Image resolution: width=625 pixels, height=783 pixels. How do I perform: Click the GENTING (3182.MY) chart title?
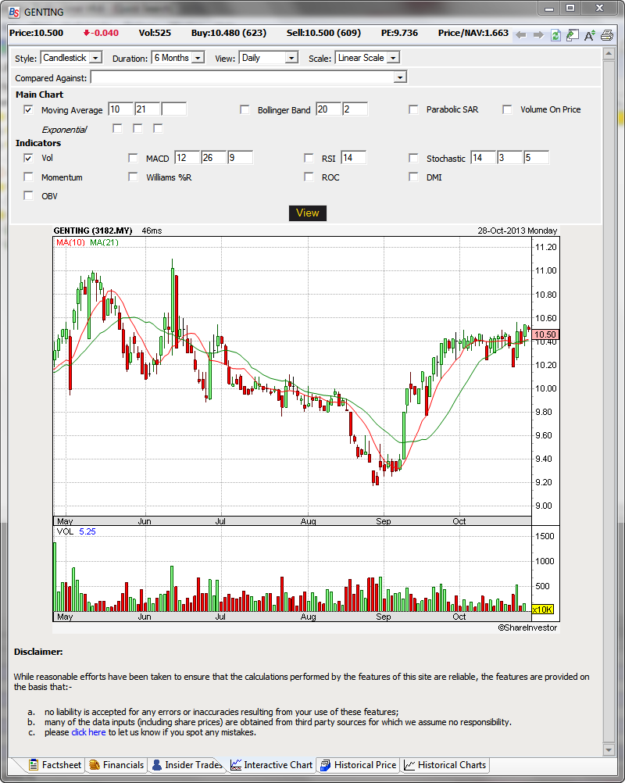click(x=93, y=231)
